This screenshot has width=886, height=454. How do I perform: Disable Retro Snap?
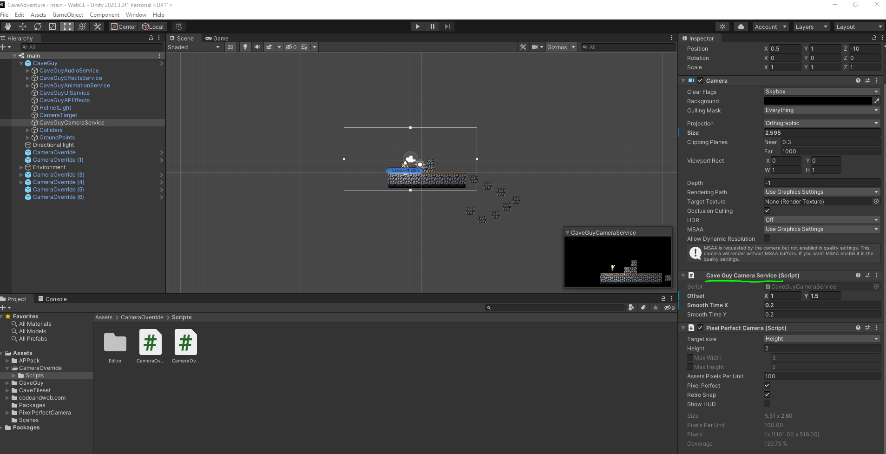tap(767, 395)
